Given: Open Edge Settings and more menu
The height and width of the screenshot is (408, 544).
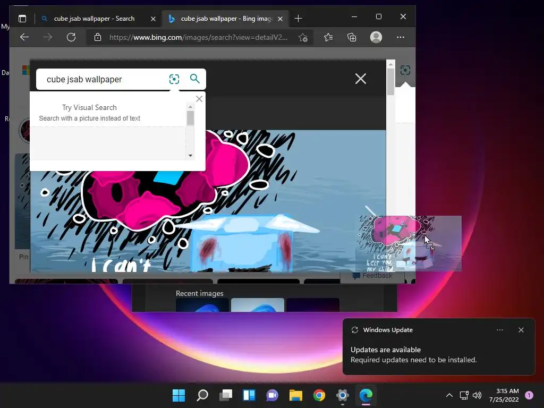Looking at the screenshot, I should (x=401, y=37).
